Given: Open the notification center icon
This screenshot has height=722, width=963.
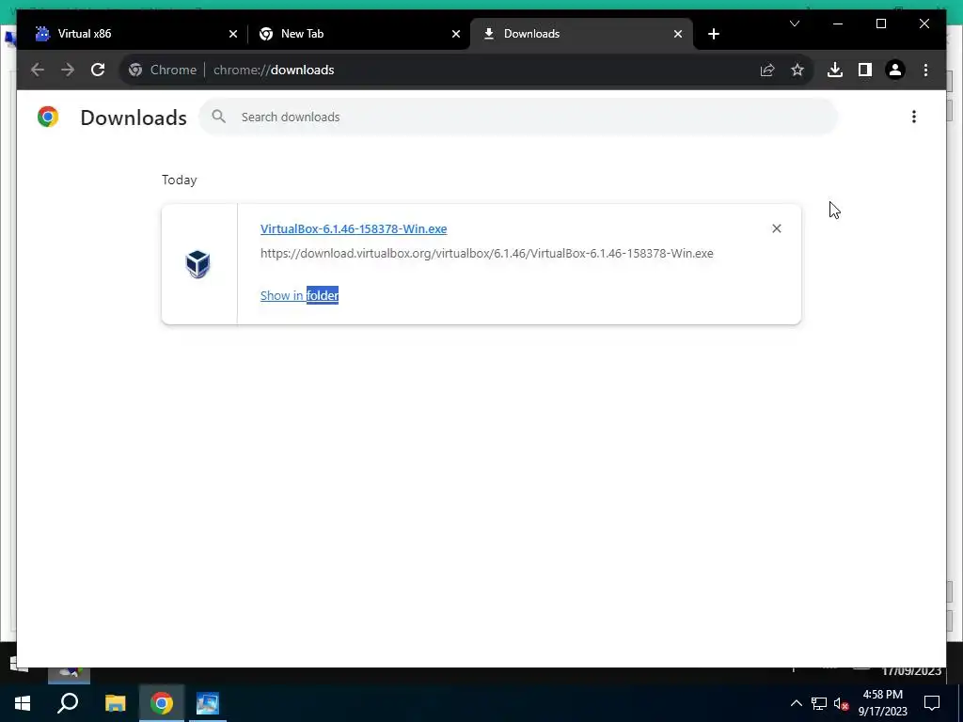Looking at the screenshot, I should 932,703.
